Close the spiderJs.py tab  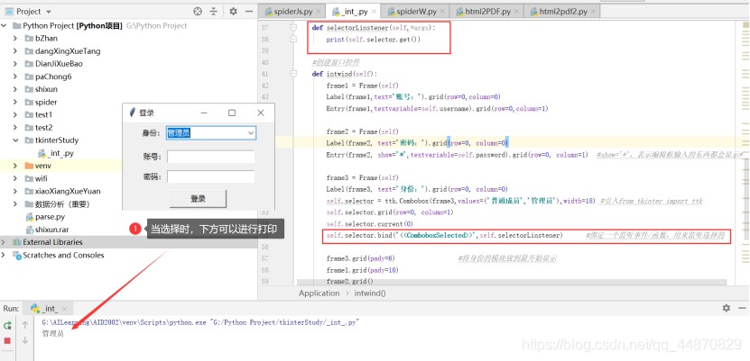coord(319,12)
